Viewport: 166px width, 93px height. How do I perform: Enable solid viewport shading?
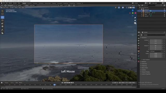click(x=130, y=7)
